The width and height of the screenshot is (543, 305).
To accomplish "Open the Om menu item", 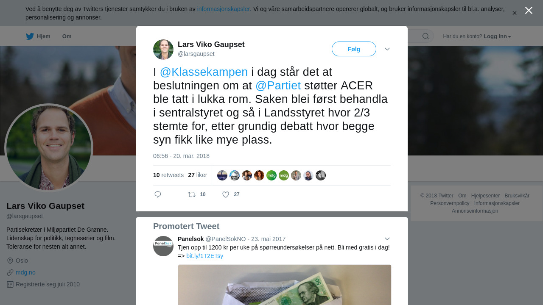I will 67,36.
